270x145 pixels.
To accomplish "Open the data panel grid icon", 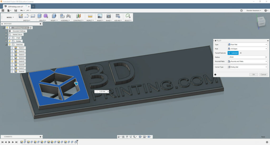I will [x=3, y=11].
